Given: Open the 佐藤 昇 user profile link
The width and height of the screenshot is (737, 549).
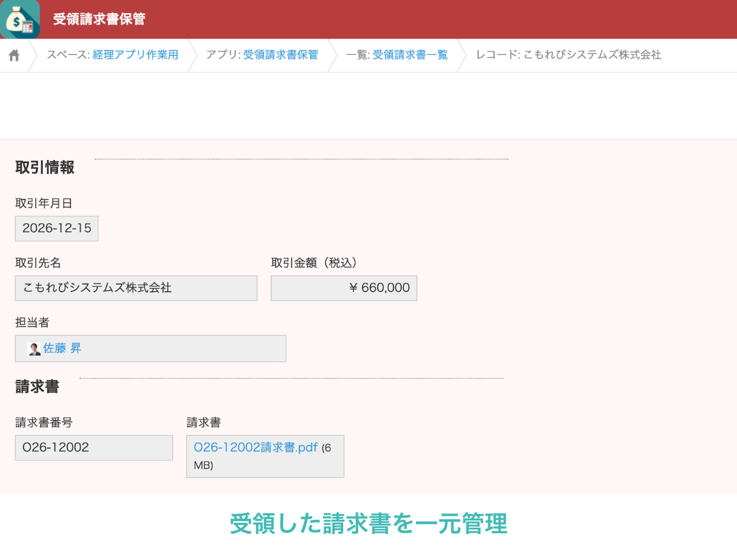Looking at the screenshot, I should pos(62,348).
